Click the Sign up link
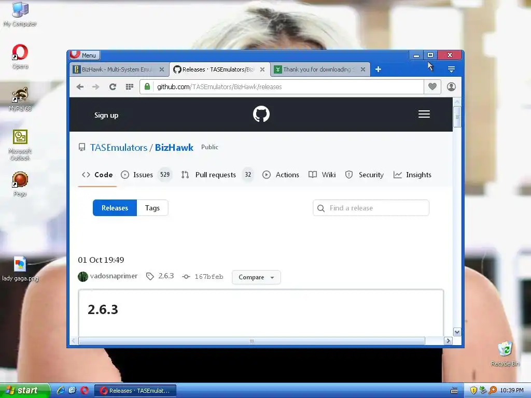Image resolution: width=531 pixels, height=398 pixels. [x=106, y=115]
